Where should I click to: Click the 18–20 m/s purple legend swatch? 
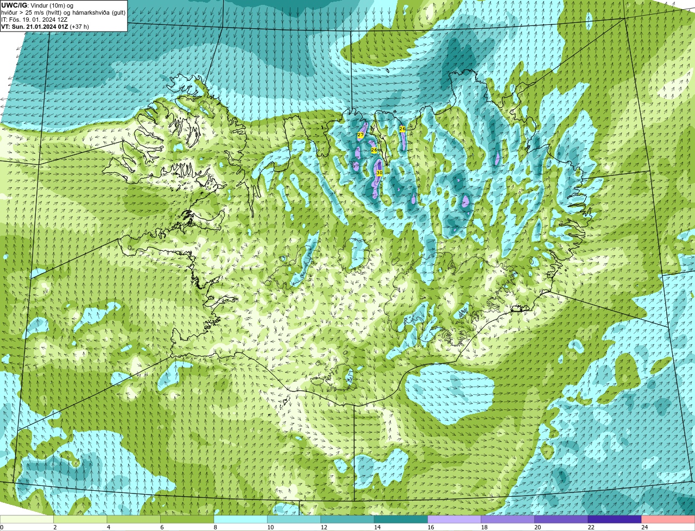click(x=508, y=519)
